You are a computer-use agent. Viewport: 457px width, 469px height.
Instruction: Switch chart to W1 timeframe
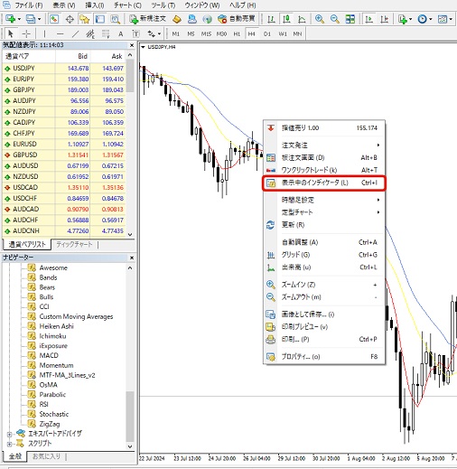[283, 33]
